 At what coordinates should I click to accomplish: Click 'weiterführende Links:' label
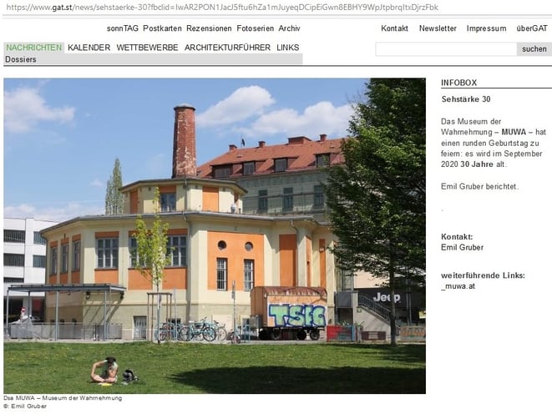pos(483,275)
